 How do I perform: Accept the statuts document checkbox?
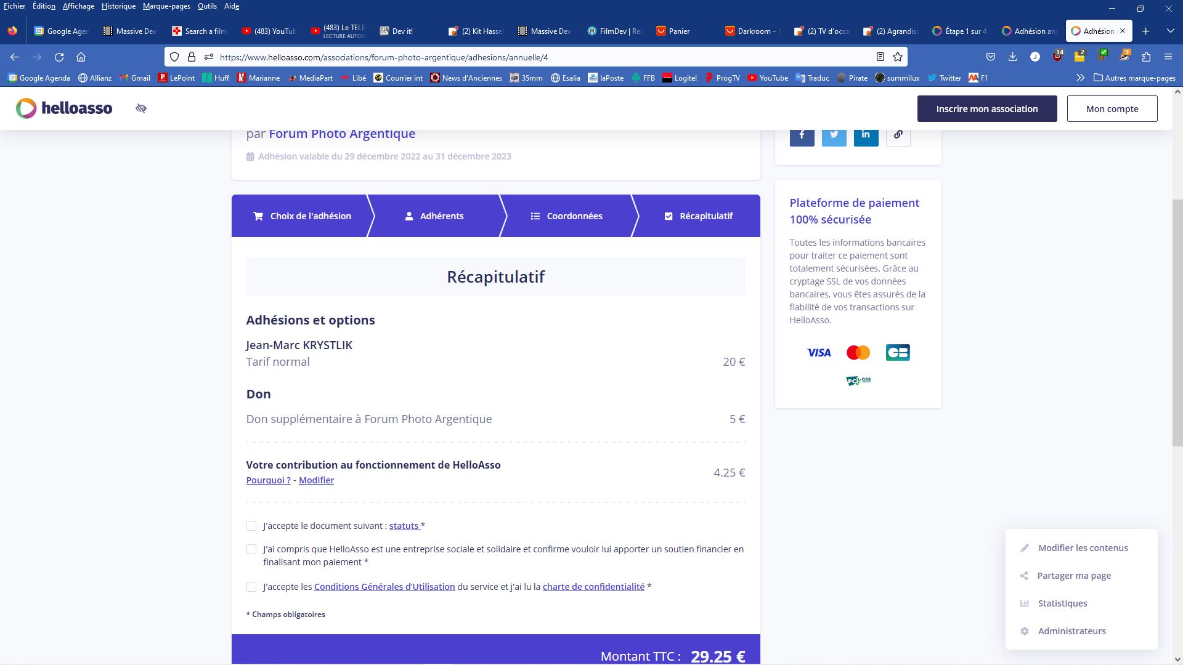pyautogui.click(x=251, y=526)
